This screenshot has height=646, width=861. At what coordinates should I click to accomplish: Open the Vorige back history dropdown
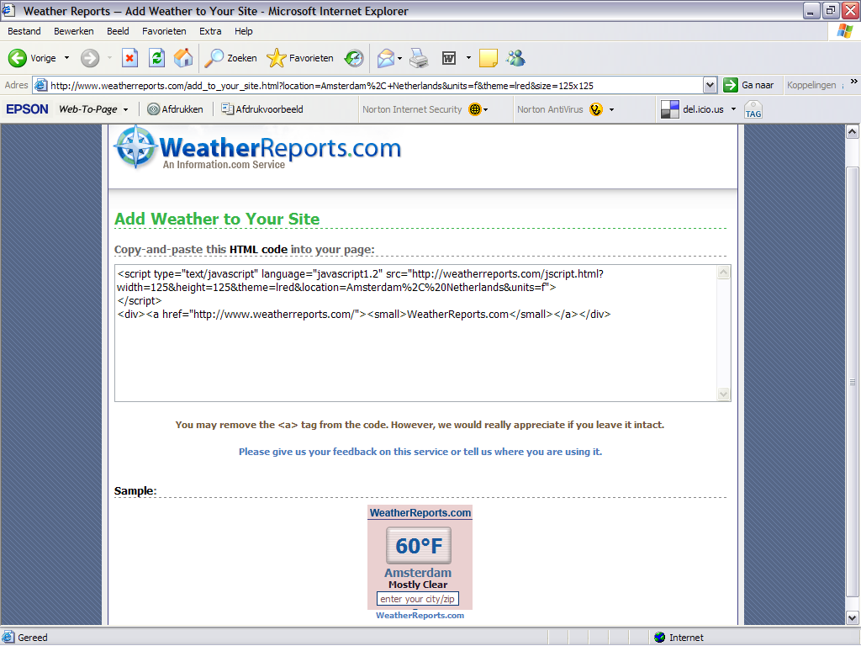click(x=67, y=58)
